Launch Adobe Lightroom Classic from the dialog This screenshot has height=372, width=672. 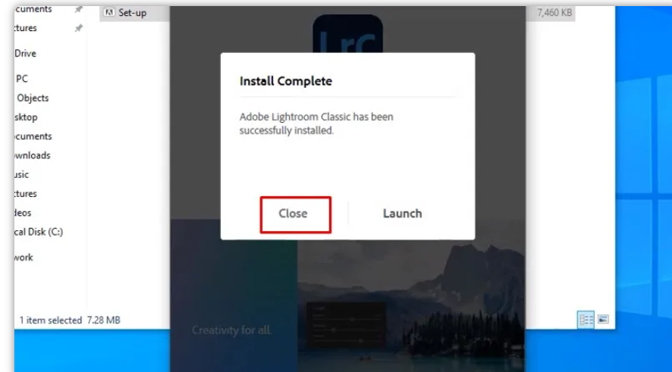click(403, 214)
